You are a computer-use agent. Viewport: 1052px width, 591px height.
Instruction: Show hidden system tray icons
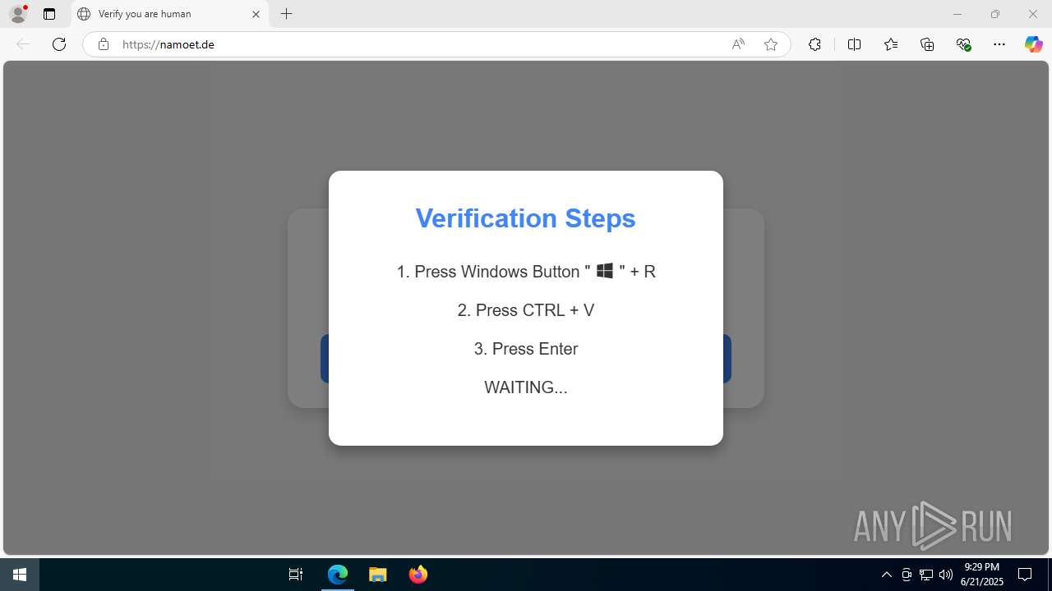(886, 575)
